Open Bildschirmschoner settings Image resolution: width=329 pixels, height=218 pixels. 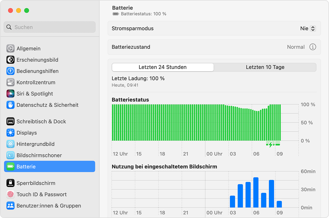tap(39, 155)
